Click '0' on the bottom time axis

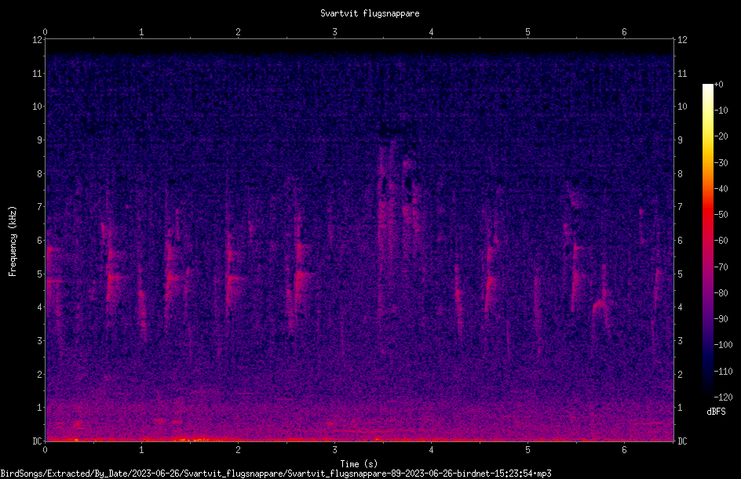coord(45,450)
